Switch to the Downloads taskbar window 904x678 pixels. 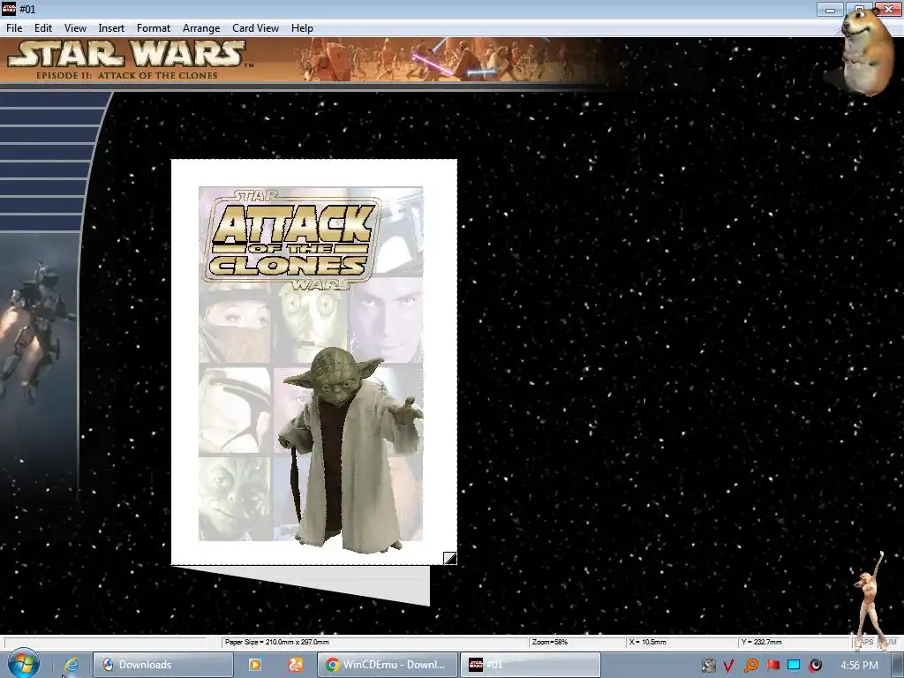162,665
